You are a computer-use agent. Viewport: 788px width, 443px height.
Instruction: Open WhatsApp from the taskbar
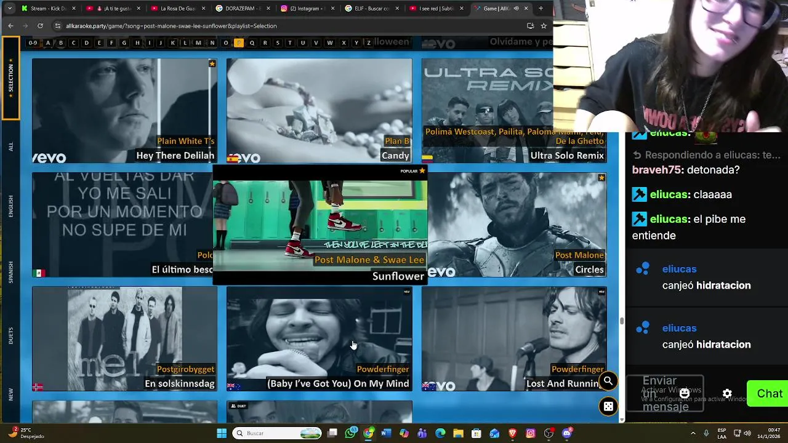350,433
